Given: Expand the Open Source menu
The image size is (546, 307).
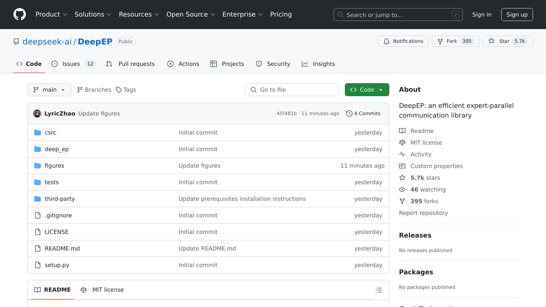Looking at the screenshot, I should [x=191, y=15].
